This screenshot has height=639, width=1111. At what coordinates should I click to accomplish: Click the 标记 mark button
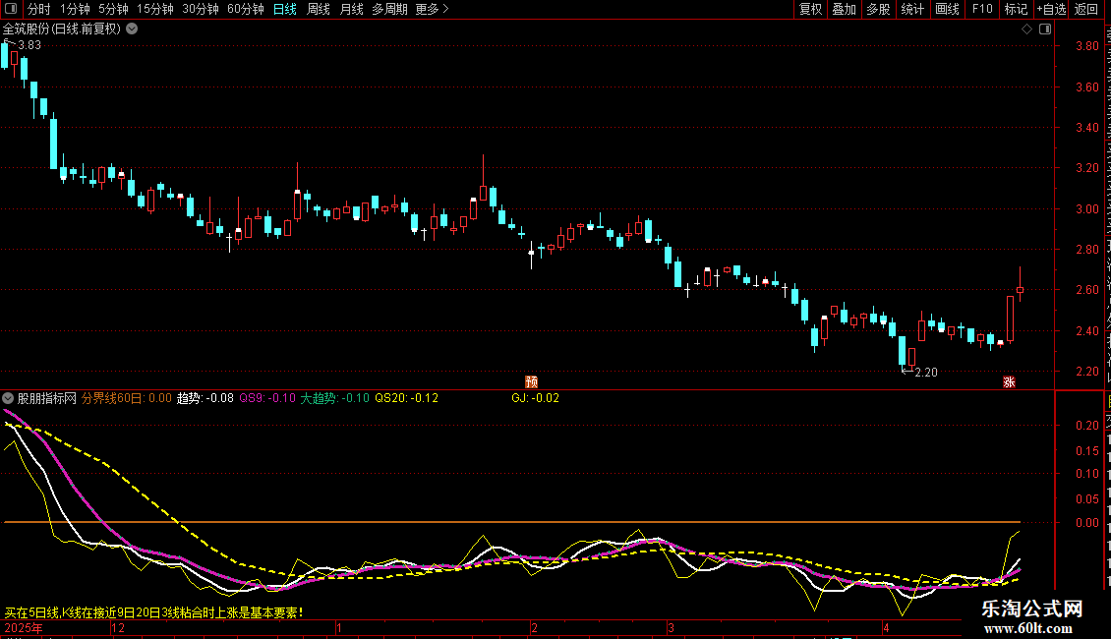click(x=1016, y=9)
